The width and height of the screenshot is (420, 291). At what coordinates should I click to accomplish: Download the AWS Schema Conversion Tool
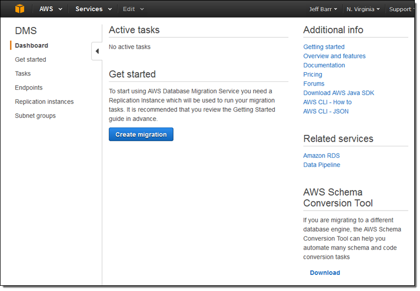pyautogui.click(x=325, y=273)
